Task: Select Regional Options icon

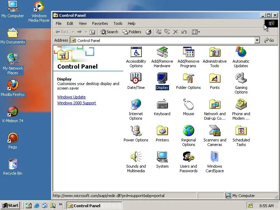Action: pos(188,136)
